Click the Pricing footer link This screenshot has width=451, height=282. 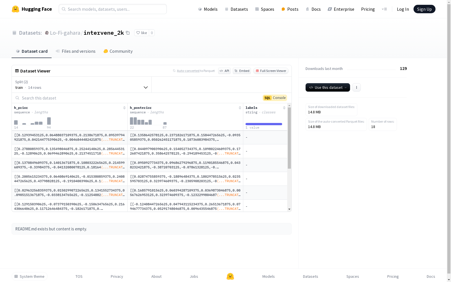point(393,276)
